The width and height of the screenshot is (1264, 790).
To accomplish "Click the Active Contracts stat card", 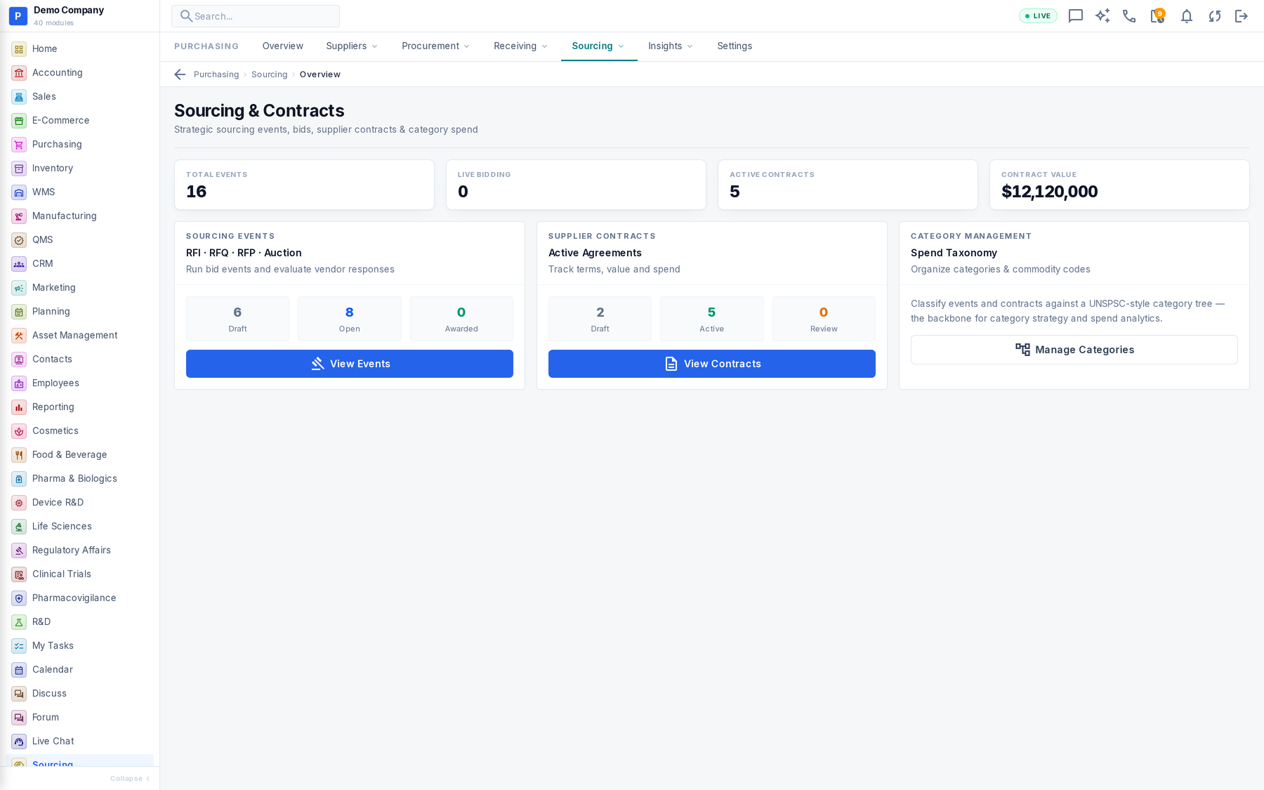I will (x=848, y=185).
